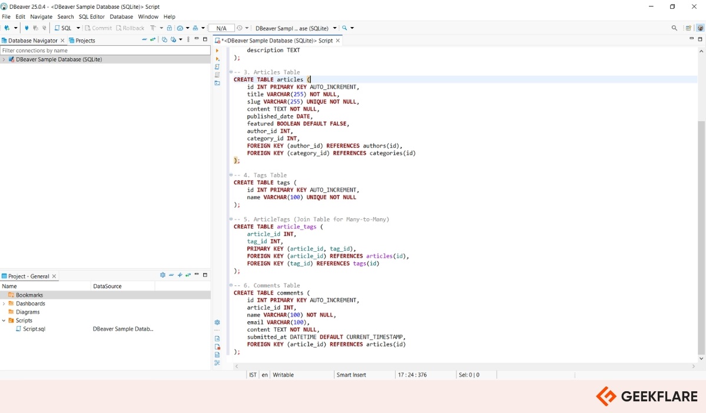This screenshot has height=413, width=706.
Task: Click the 'Smart Insert' status bar entry
Action: coord(351,375)
